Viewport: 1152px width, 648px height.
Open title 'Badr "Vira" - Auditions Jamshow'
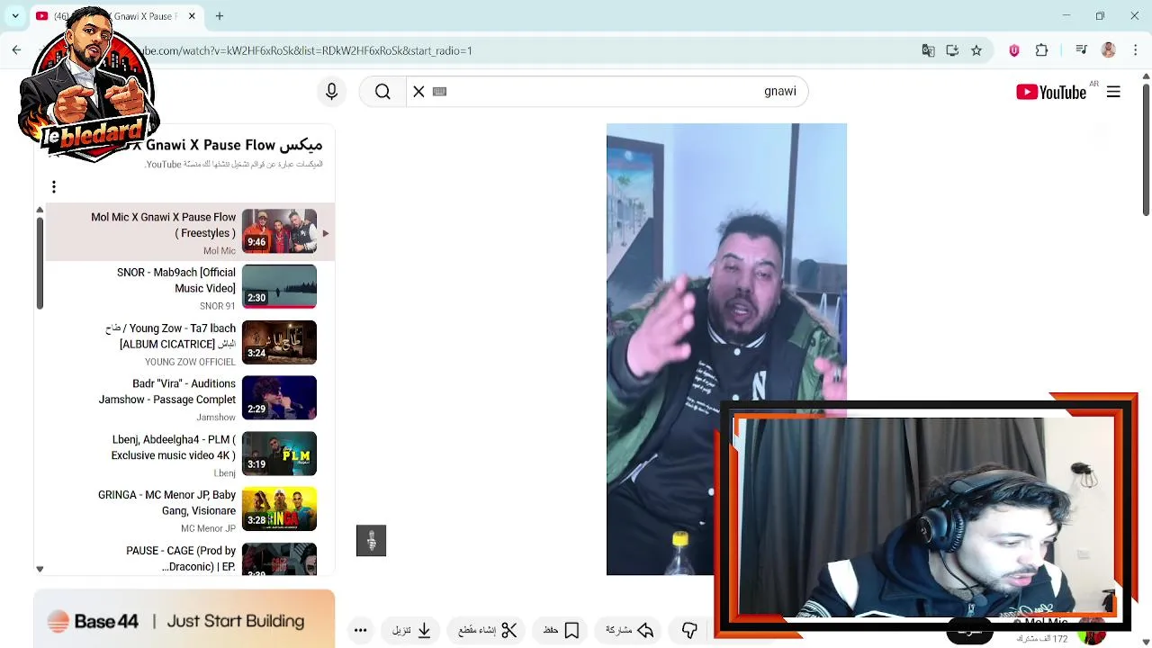[167, 391]
